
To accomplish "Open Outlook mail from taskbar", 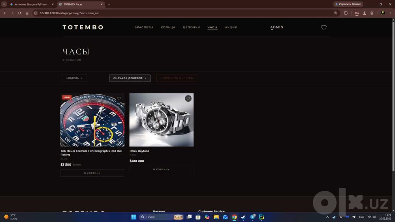I will (x=225, y=217).
